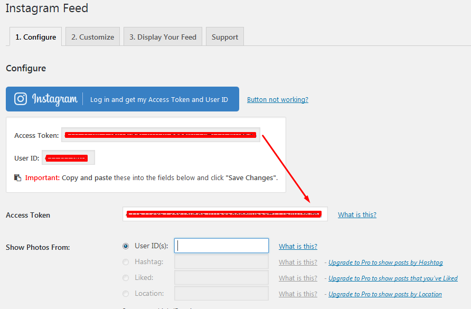Click the Access Token settings input field

[225, 214]
